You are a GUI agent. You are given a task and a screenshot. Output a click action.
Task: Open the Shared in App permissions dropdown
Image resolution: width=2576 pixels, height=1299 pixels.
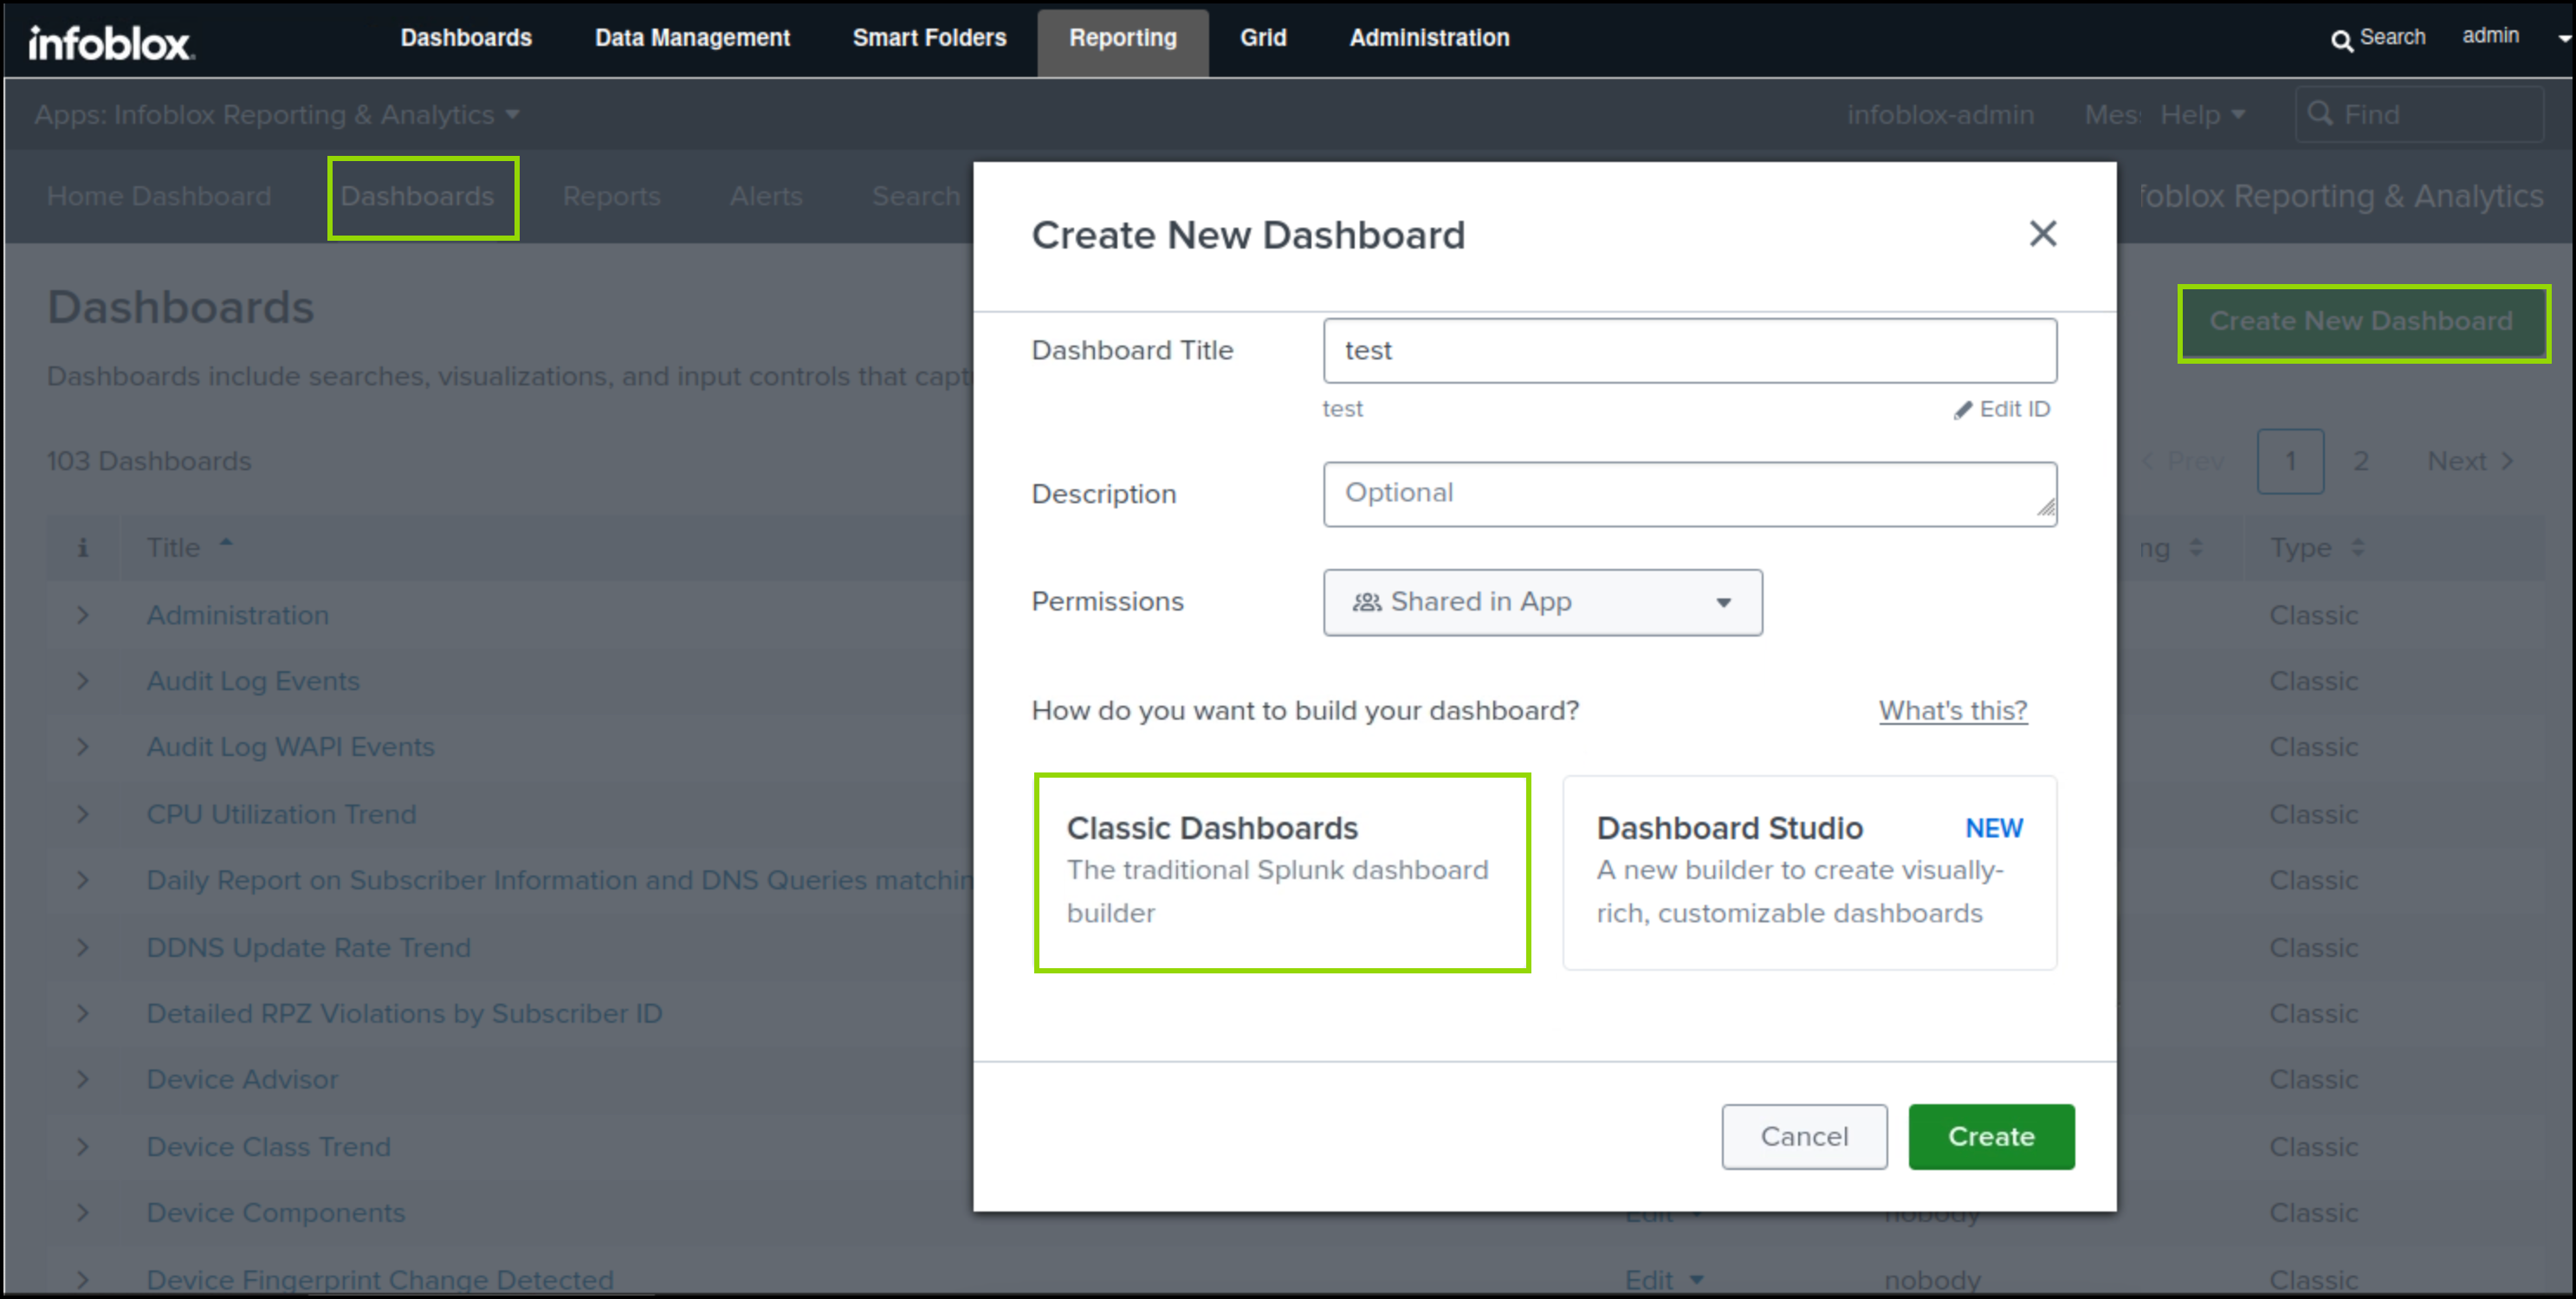click(x=1542, y=602)
